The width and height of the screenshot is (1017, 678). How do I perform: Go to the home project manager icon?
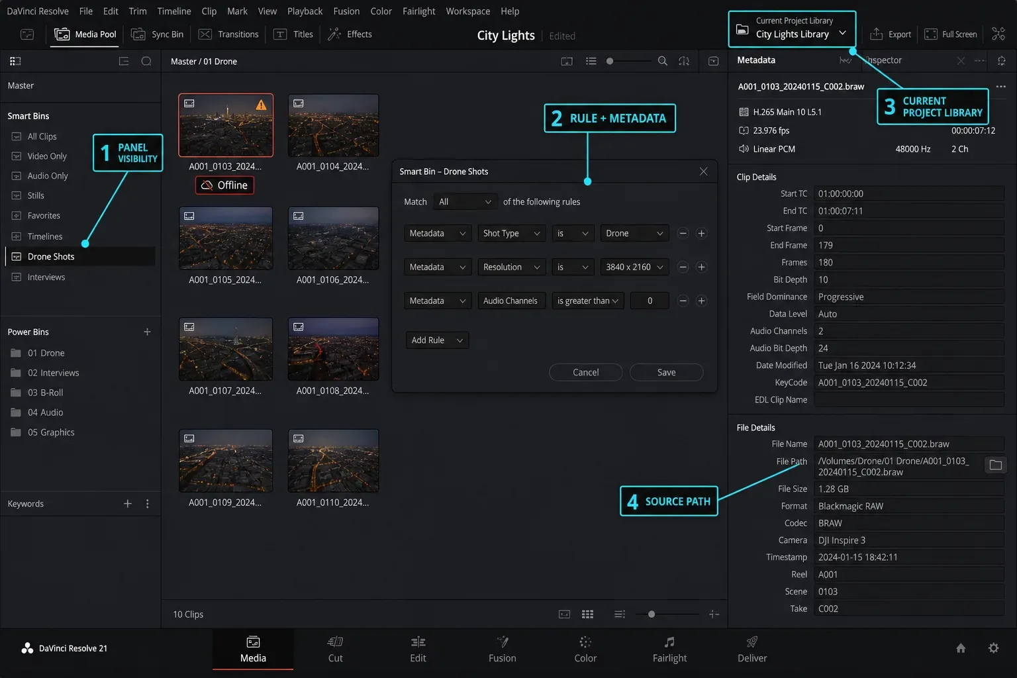pyautogui.click(x=961, y=648)
